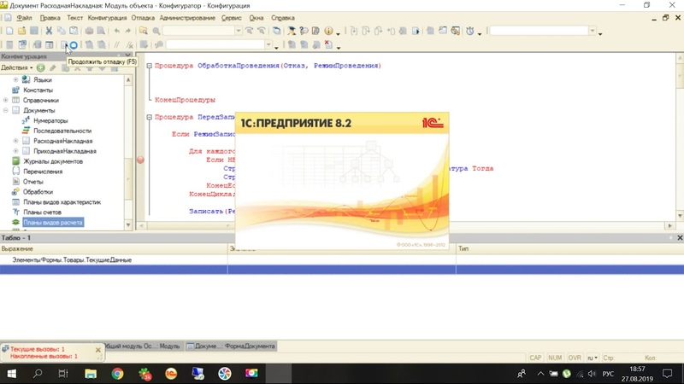The height and width of the screenshot is (384, 684).
Task: Expand the Языки tree node
Action: point(15,79)
